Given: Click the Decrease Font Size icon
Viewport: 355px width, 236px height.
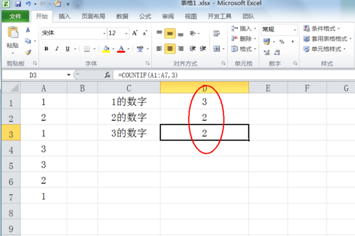Looking at the screenshot, I should [145, 33].
